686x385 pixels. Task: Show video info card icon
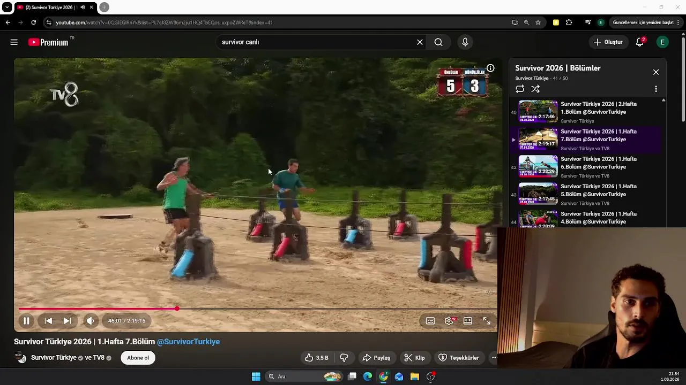point(490,68)
